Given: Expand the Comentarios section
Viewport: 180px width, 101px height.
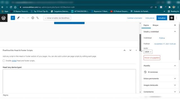Looking at the screenshot, I should (160, 92).
